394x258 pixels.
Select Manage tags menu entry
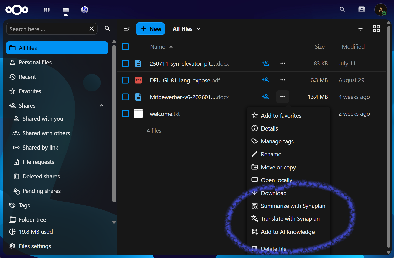pos(288,141)
